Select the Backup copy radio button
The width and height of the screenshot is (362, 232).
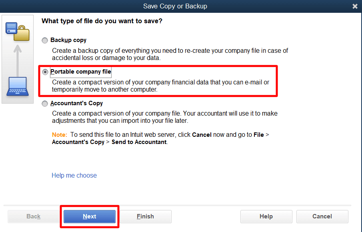[x=45, y=40]
